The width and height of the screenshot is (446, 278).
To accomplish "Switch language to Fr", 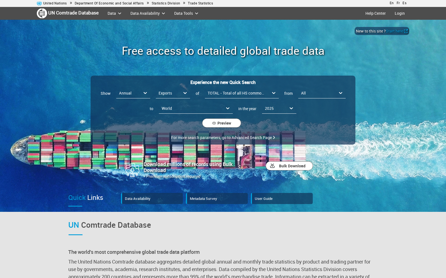I will 398,3.
